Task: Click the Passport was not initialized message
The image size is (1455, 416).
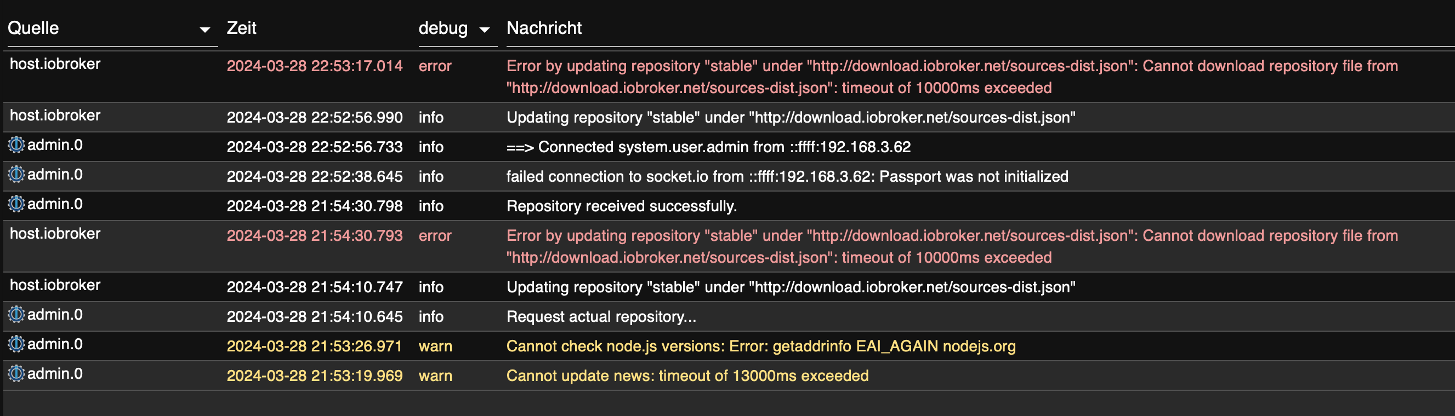Action: point(787,176)
